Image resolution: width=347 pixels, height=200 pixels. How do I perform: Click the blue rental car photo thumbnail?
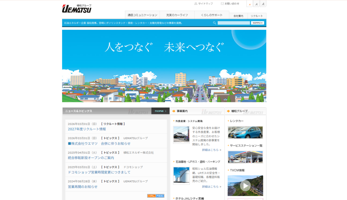(x=245, y=132)
